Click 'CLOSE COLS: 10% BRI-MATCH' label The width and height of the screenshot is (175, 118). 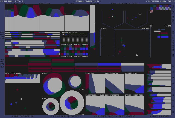tap(74, 44)
